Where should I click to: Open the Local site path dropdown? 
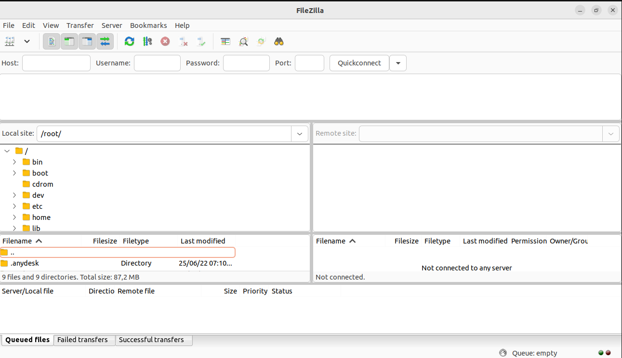[299, 134]
